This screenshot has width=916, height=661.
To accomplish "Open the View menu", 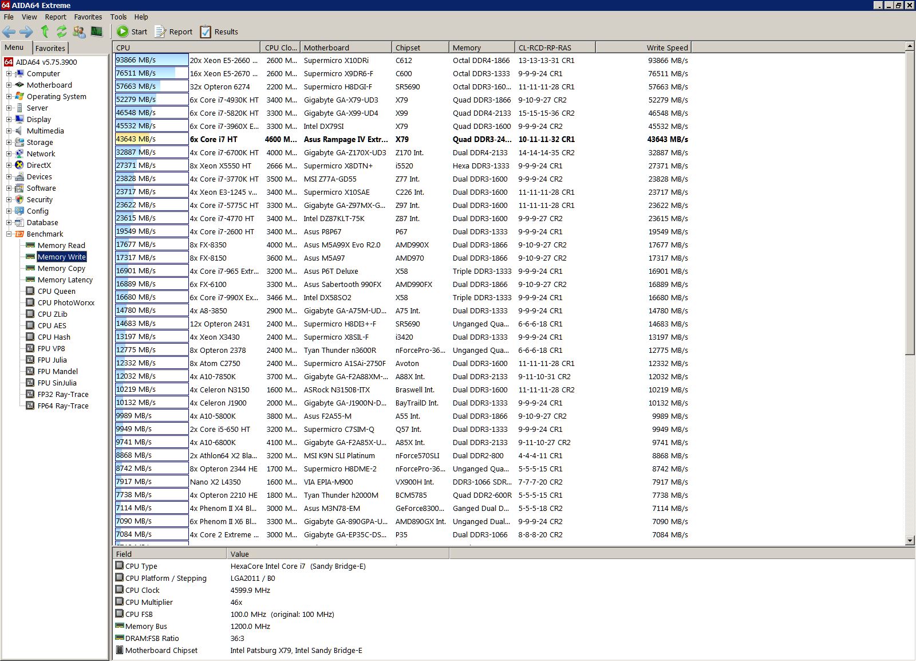I will [29, 17].
